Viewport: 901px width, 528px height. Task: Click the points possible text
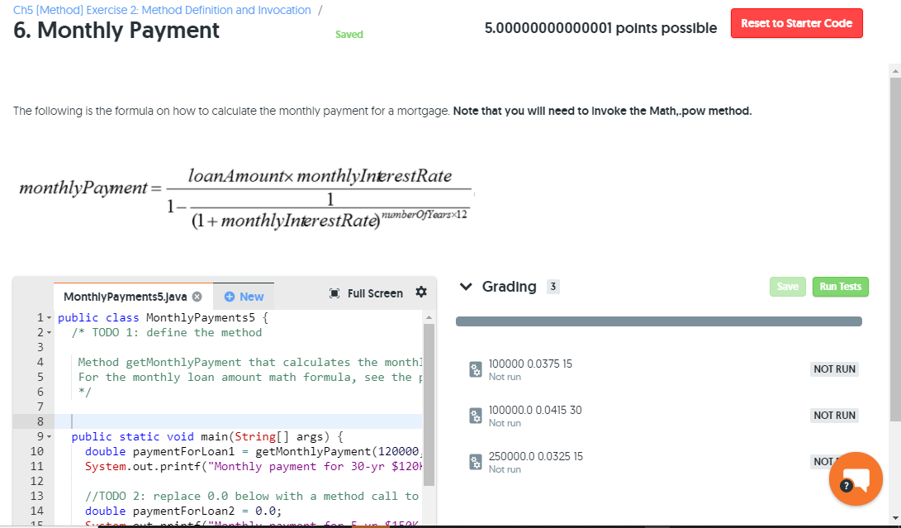pyautogui.click(x=600, y=28)
